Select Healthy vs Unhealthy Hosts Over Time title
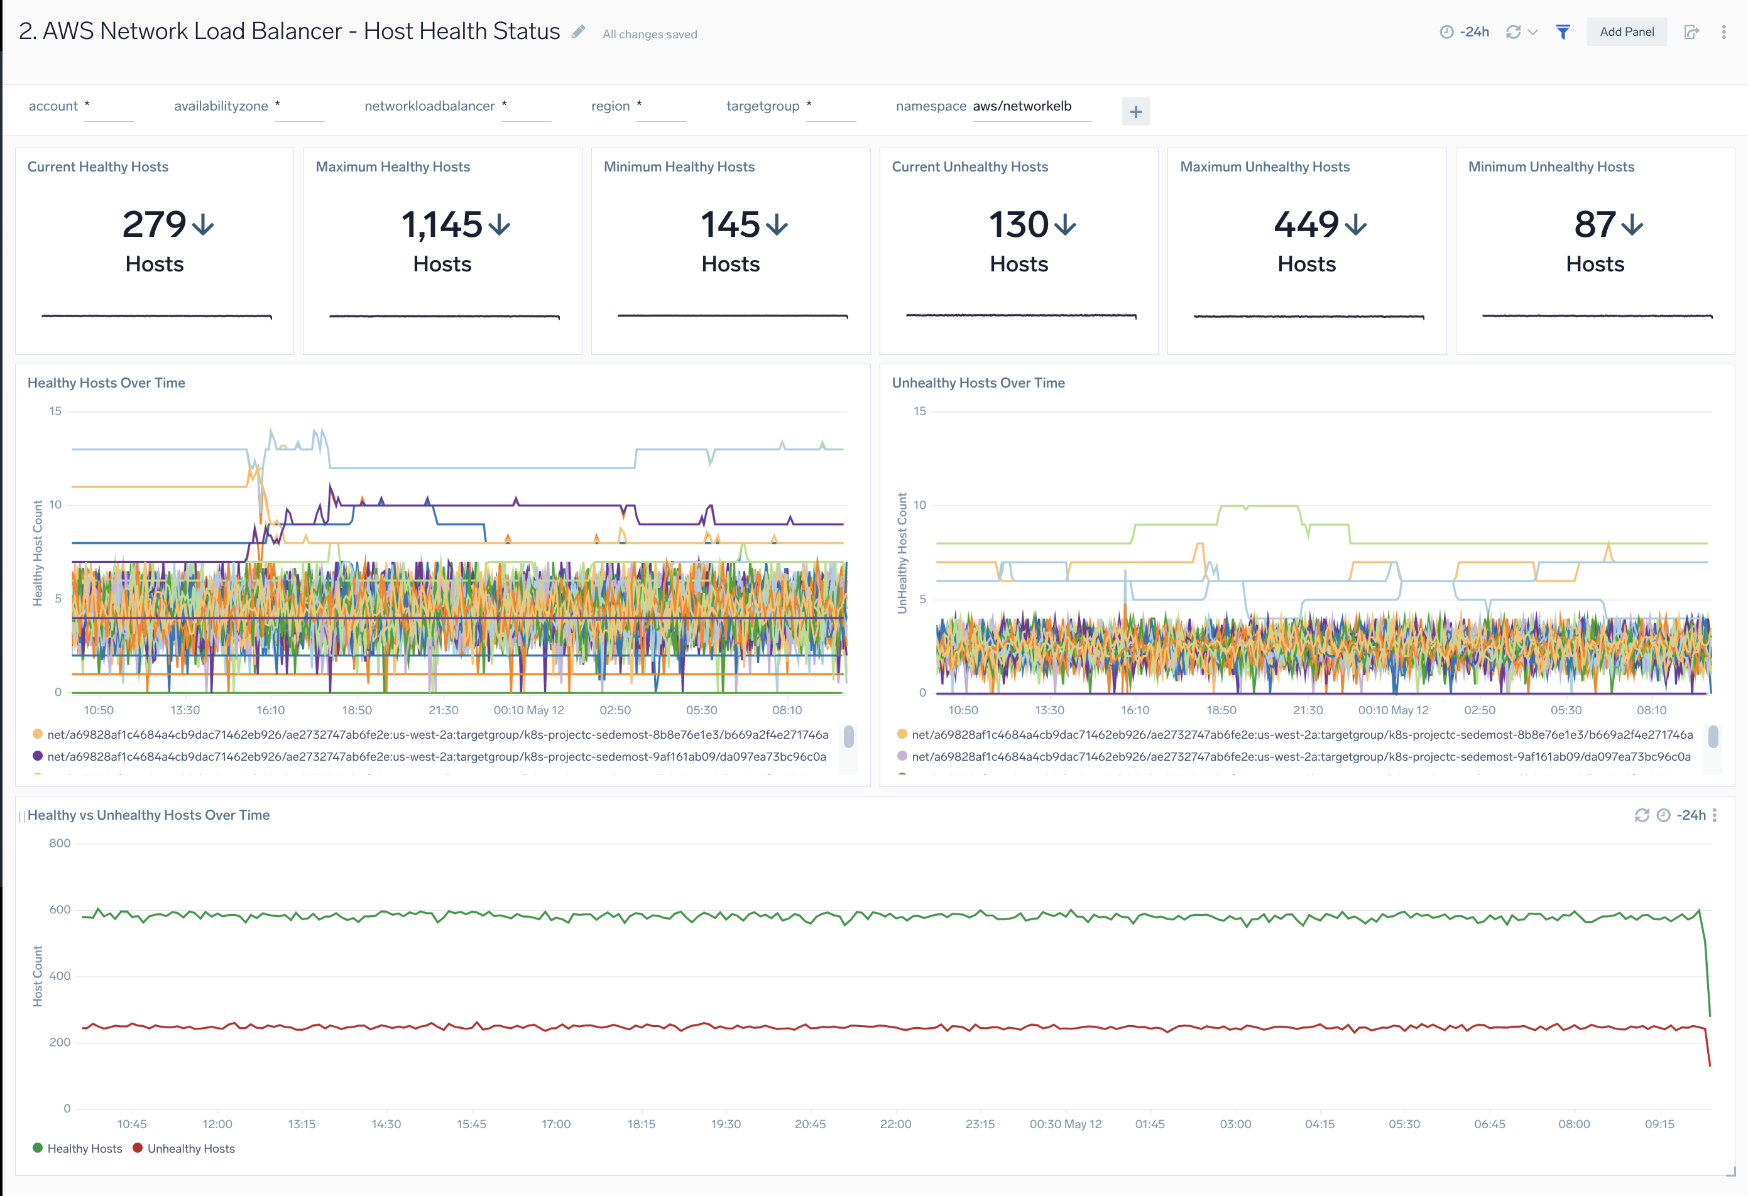1748x1196 pixels. (x=148, y=815)
